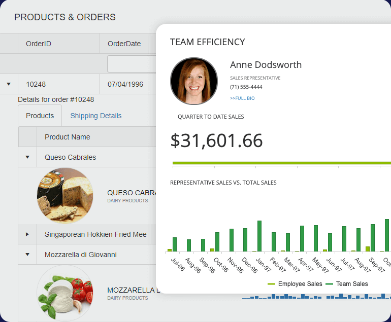Click the Jan-97 team sales bar
The width and height of the screenshot is (391, 322).
click(x=259, y=236)
